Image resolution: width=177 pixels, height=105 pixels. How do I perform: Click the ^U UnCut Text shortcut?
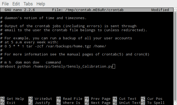(x=127, y=103)
